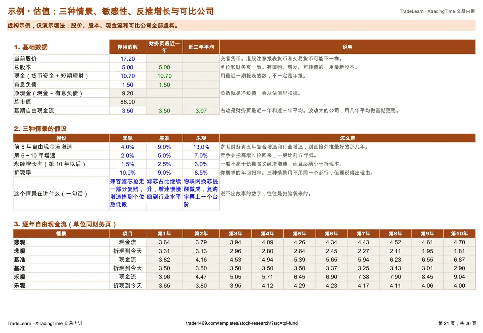Select the net cash value 9.20

point(128,93)
